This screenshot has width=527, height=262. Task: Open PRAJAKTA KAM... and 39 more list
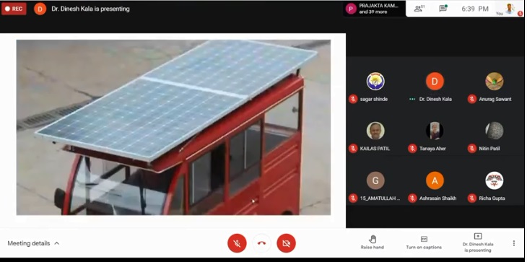pos(374,9)
